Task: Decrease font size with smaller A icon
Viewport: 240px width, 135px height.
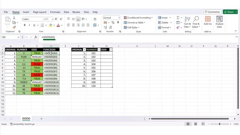Action: [x=61, y=19]
